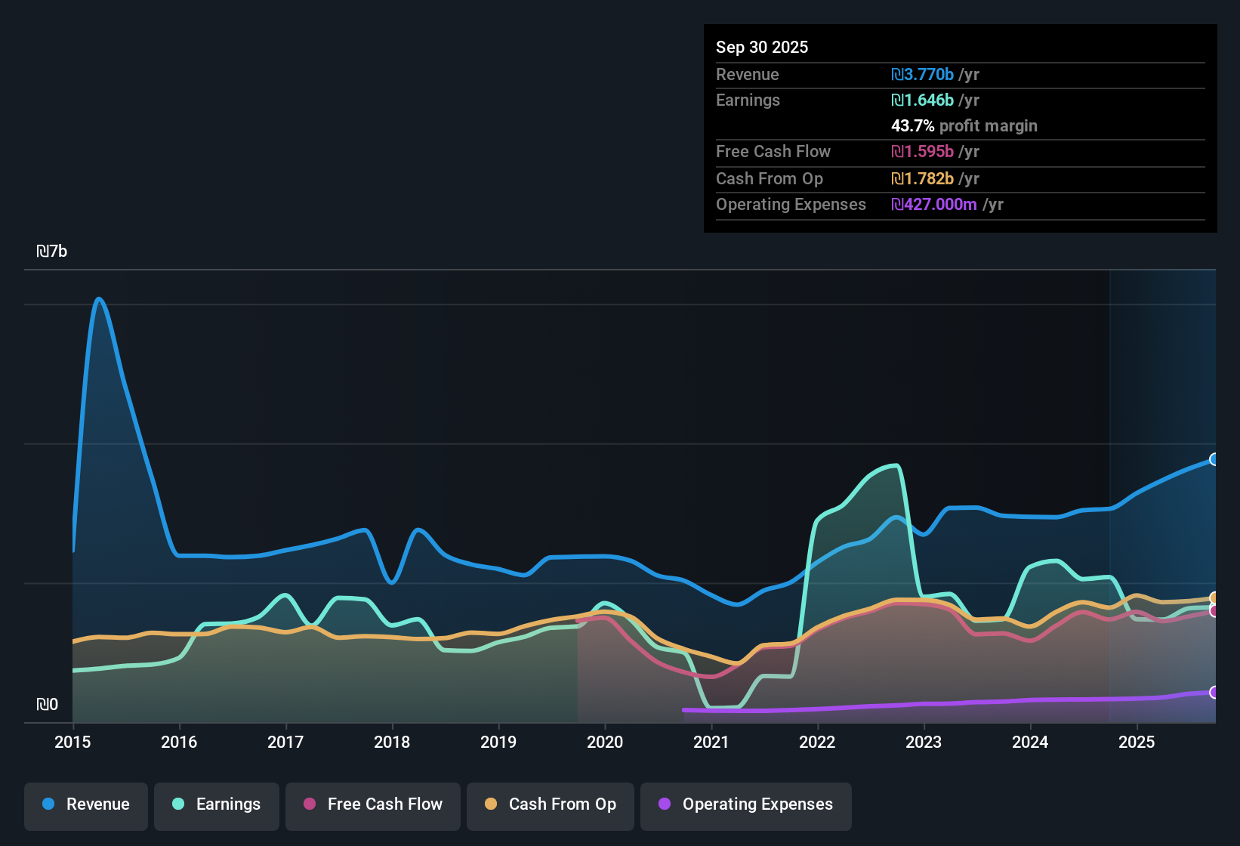
Task: Click the purple Operating Expenses endpoint marker
Action: click(x=1214, y=692)
